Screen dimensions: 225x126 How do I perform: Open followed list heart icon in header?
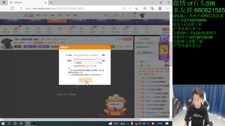(129, 15)
